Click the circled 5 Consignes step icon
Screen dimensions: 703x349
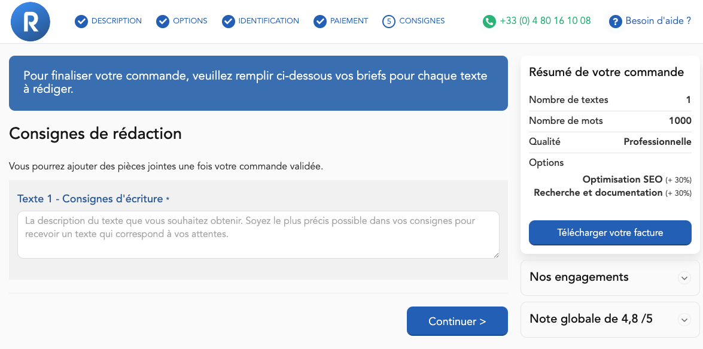click(x=389, y=21)
